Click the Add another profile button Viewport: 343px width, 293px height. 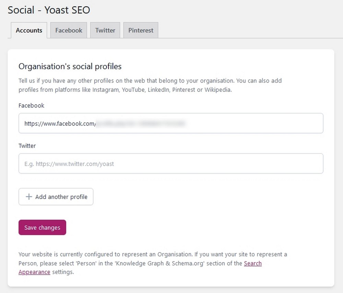pyautogui.click(x=56, y=197)
